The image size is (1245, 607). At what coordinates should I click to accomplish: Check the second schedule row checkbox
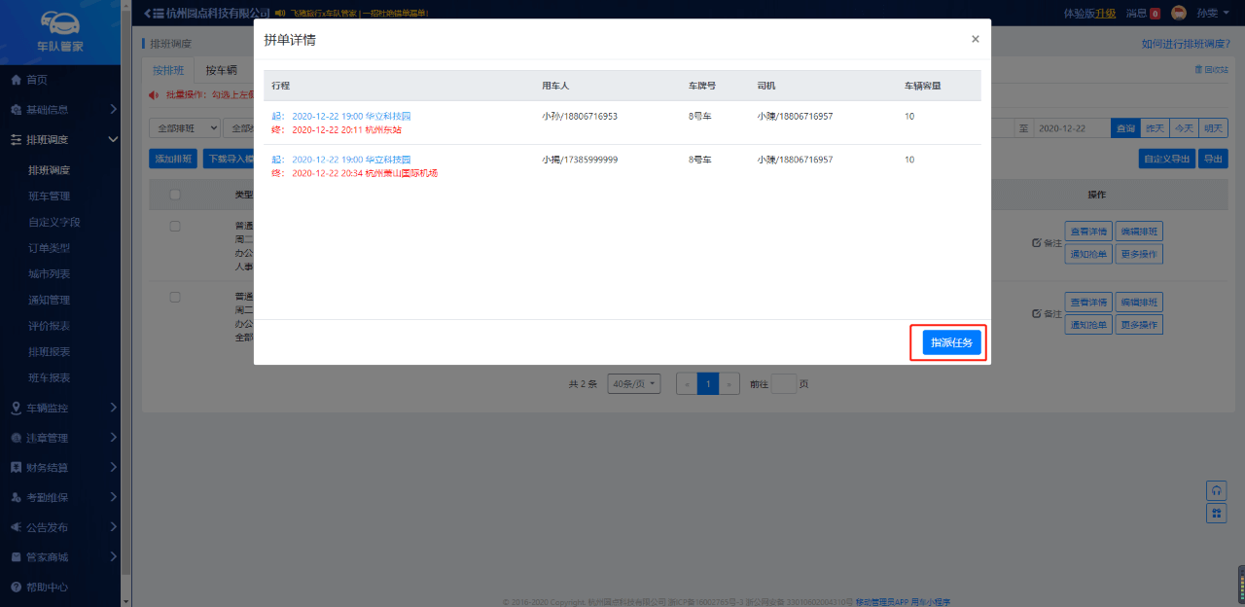(175, 297)
